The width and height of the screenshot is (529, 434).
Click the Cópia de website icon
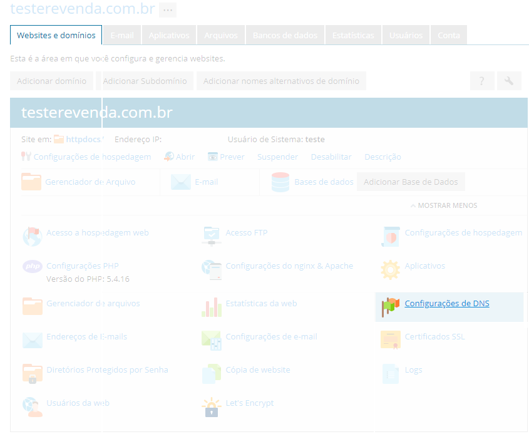coord(212,374)
